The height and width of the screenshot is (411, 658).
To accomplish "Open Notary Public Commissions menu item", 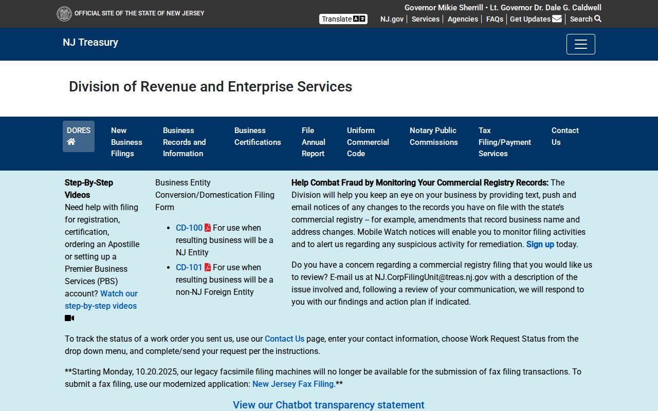I will click(434, 136).
